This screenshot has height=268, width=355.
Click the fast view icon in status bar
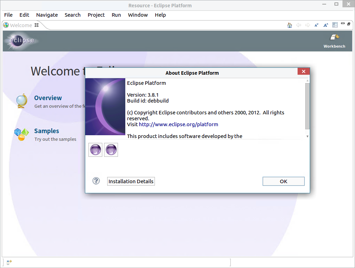coord(9,262)
